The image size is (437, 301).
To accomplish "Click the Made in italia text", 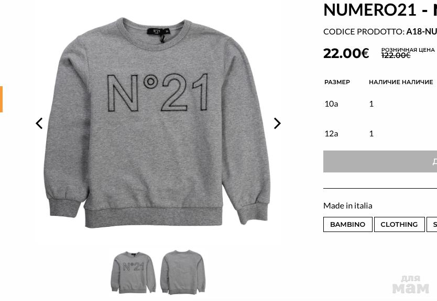I will click(347, 206).
